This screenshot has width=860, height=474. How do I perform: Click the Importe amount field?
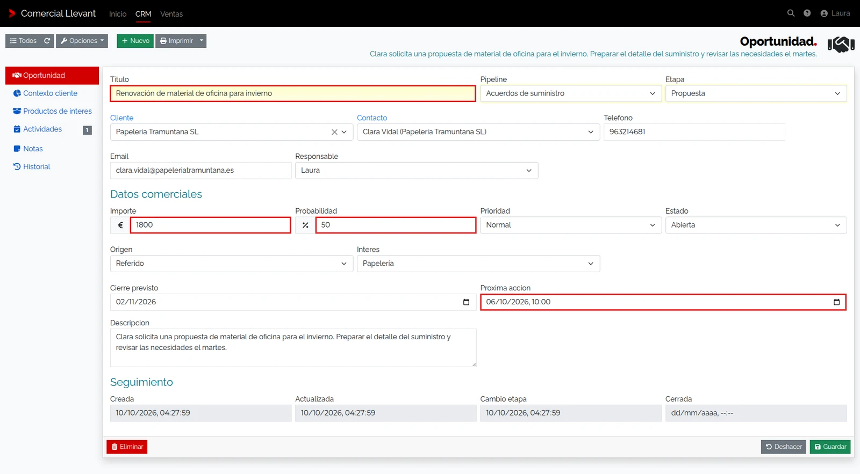tap(211, 225)
